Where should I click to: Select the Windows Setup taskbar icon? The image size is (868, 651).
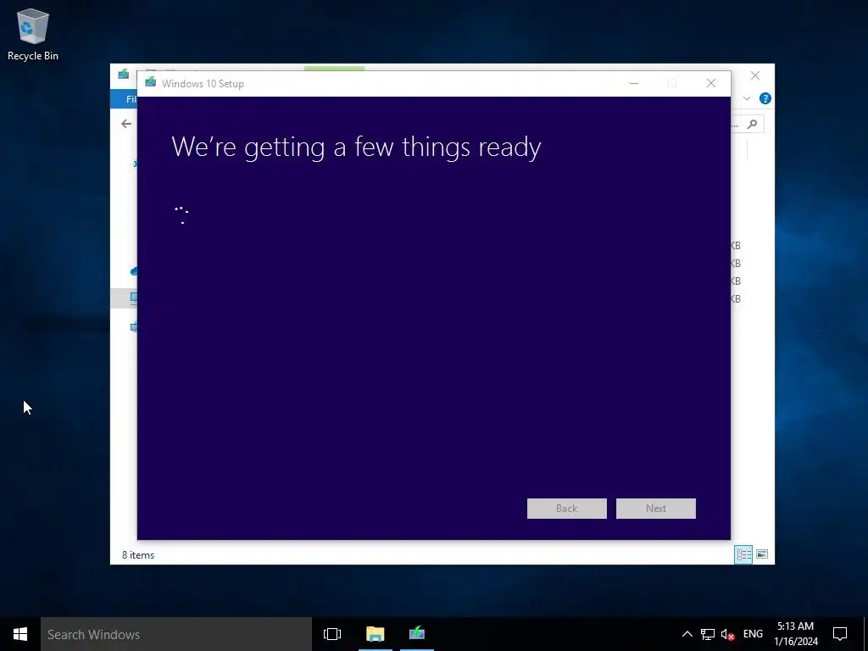click(417, 634)
